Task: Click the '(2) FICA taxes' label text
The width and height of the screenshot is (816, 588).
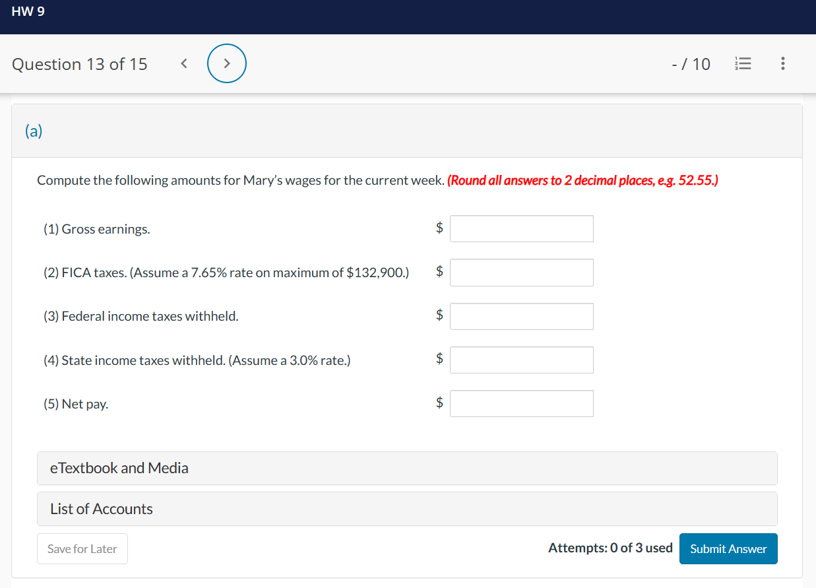Action: pyautogui.click(x=226, y=273)
